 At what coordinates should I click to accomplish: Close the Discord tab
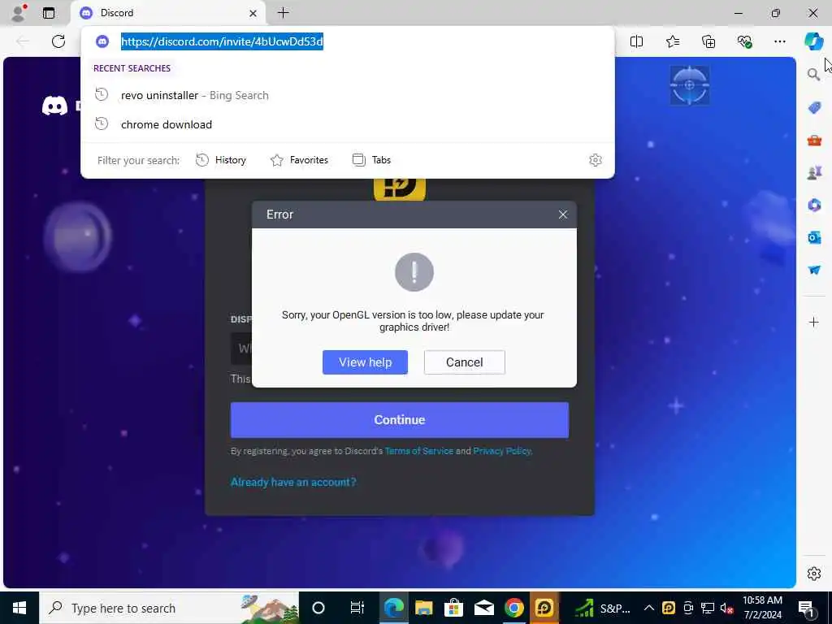tap(253, 13)
